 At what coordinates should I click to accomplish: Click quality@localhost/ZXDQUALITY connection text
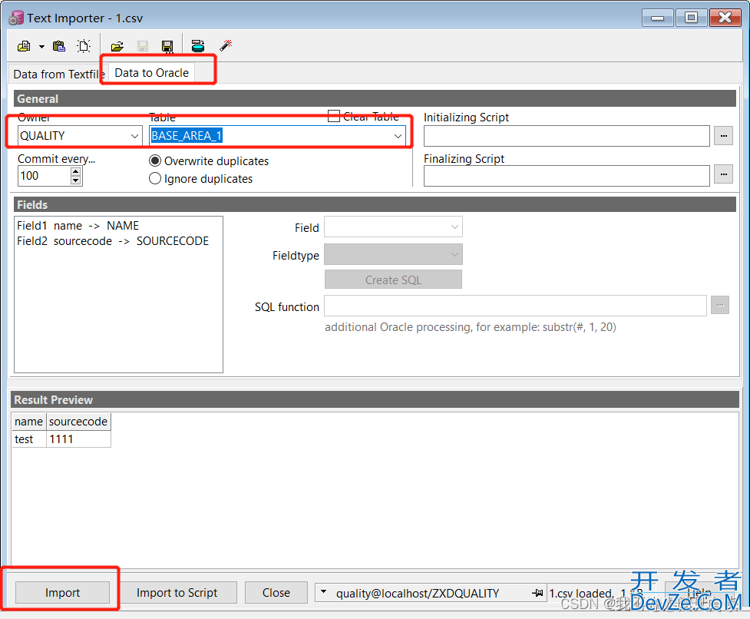(417, 594)
